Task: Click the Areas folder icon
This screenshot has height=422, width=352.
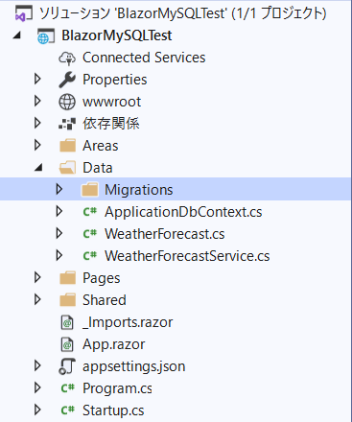Action: tap(67, 146)
